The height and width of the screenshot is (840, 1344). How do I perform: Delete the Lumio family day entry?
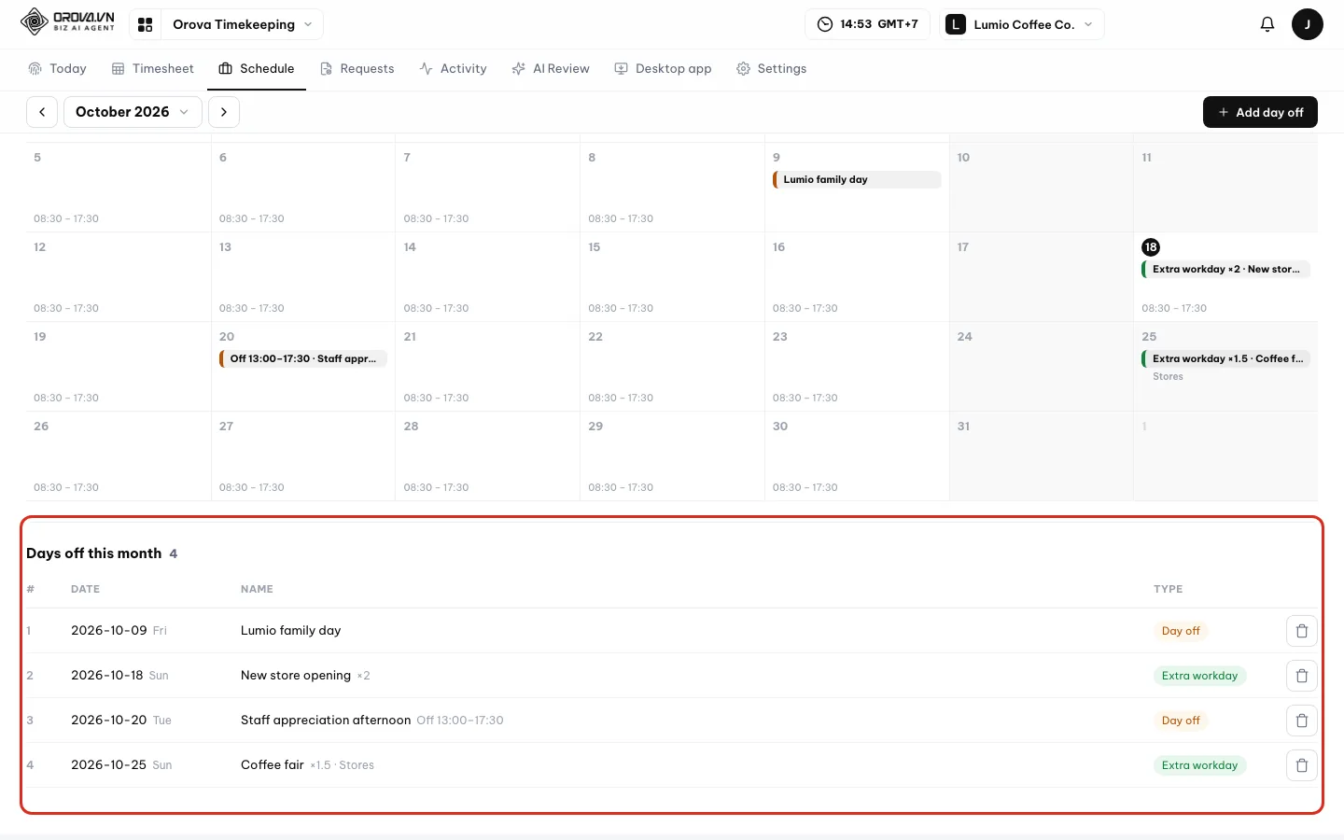coord(1302,631)
